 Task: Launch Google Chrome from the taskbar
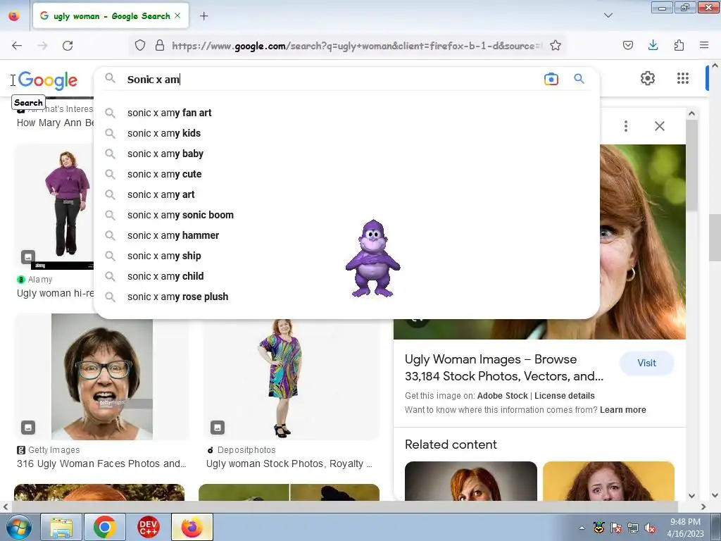pos(105,527)
